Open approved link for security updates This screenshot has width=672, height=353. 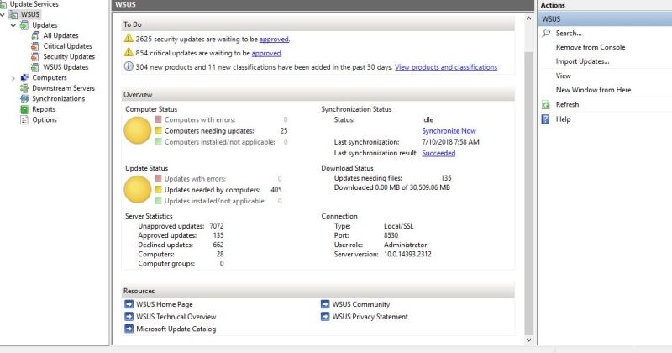[274, 39]
